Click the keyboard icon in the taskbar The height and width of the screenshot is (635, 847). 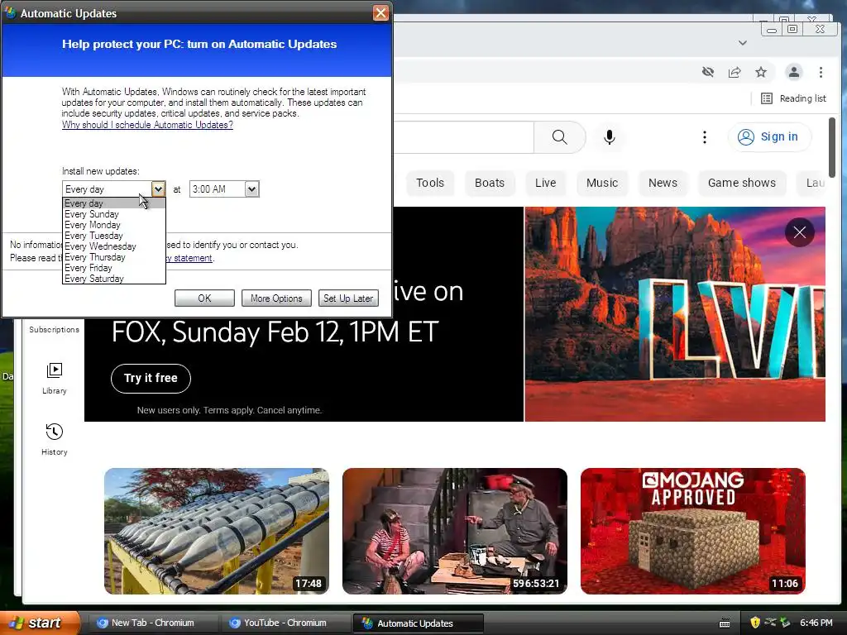coord(725,623)
